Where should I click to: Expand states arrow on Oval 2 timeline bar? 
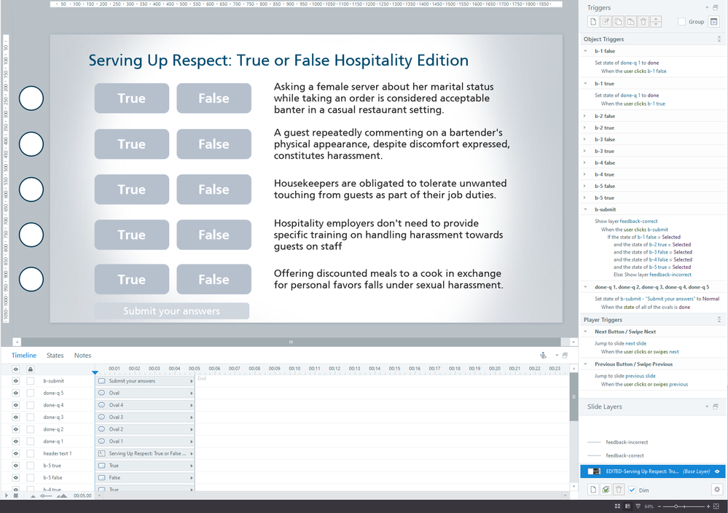point(191,429)
